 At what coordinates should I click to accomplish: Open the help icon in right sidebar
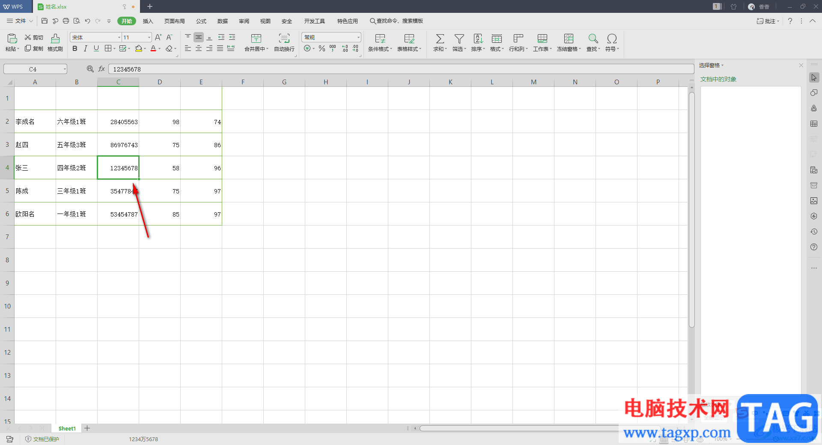point(814,247)
